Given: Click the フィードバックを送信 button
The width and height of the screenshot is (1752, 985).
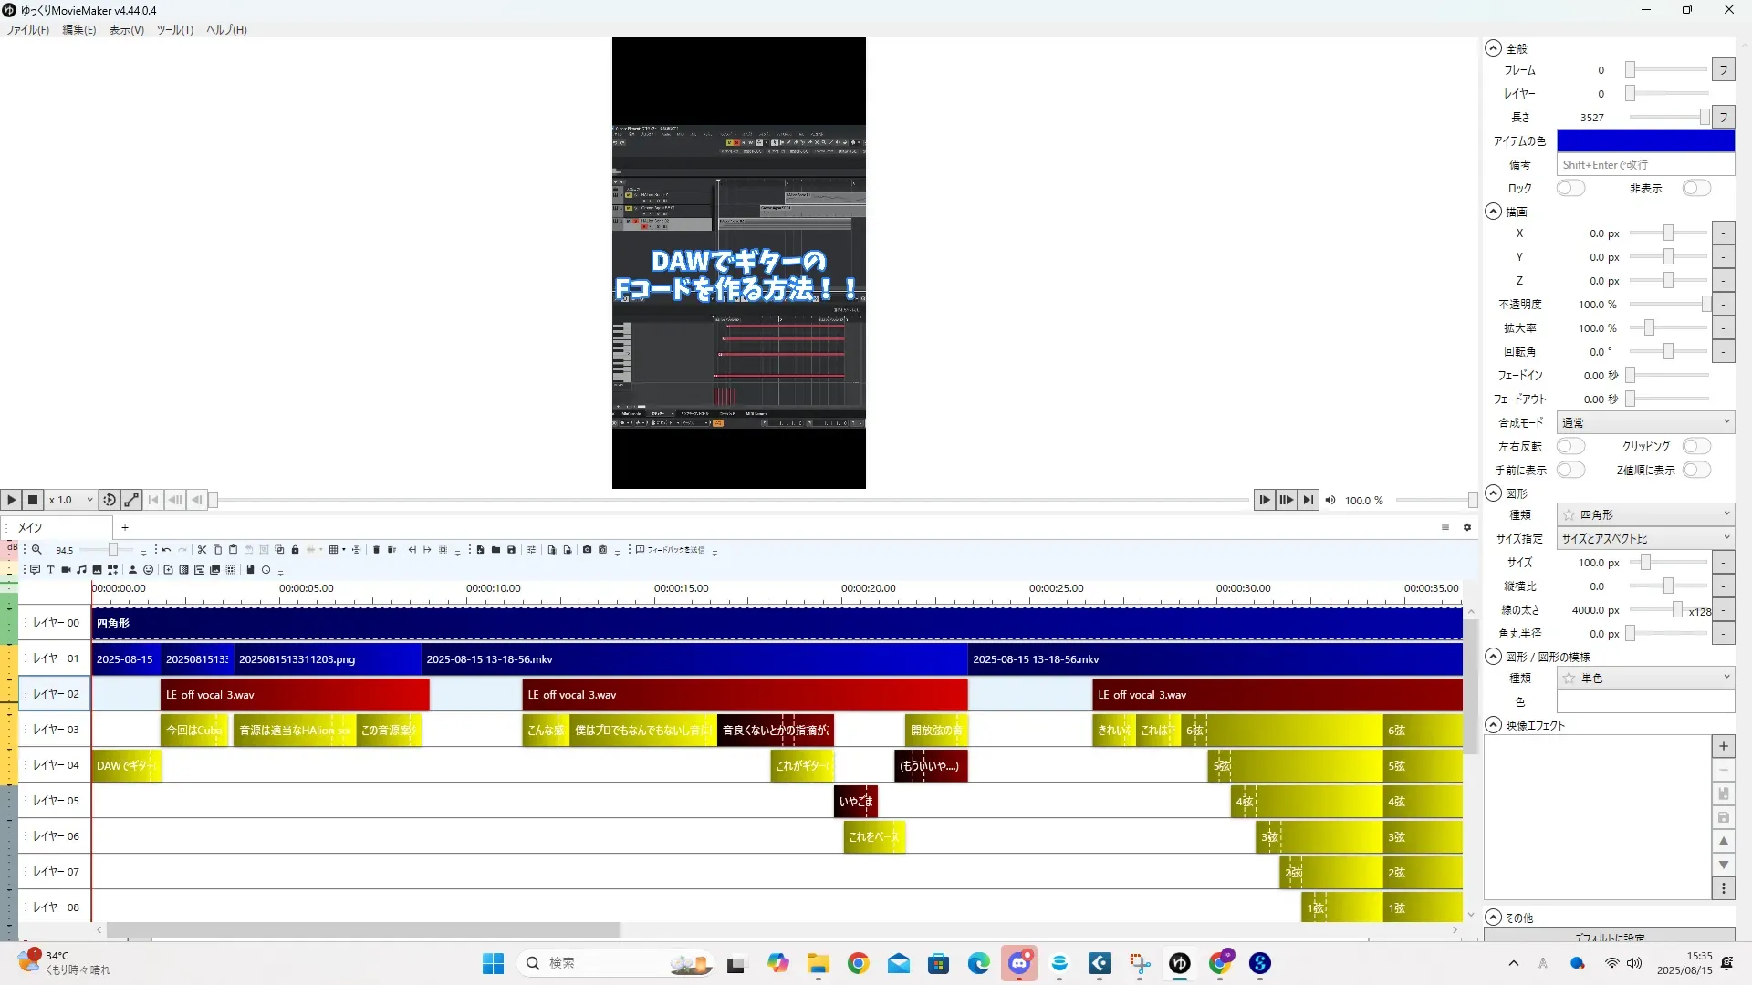Looking at the screenshot, I should (x=671, y=550).
